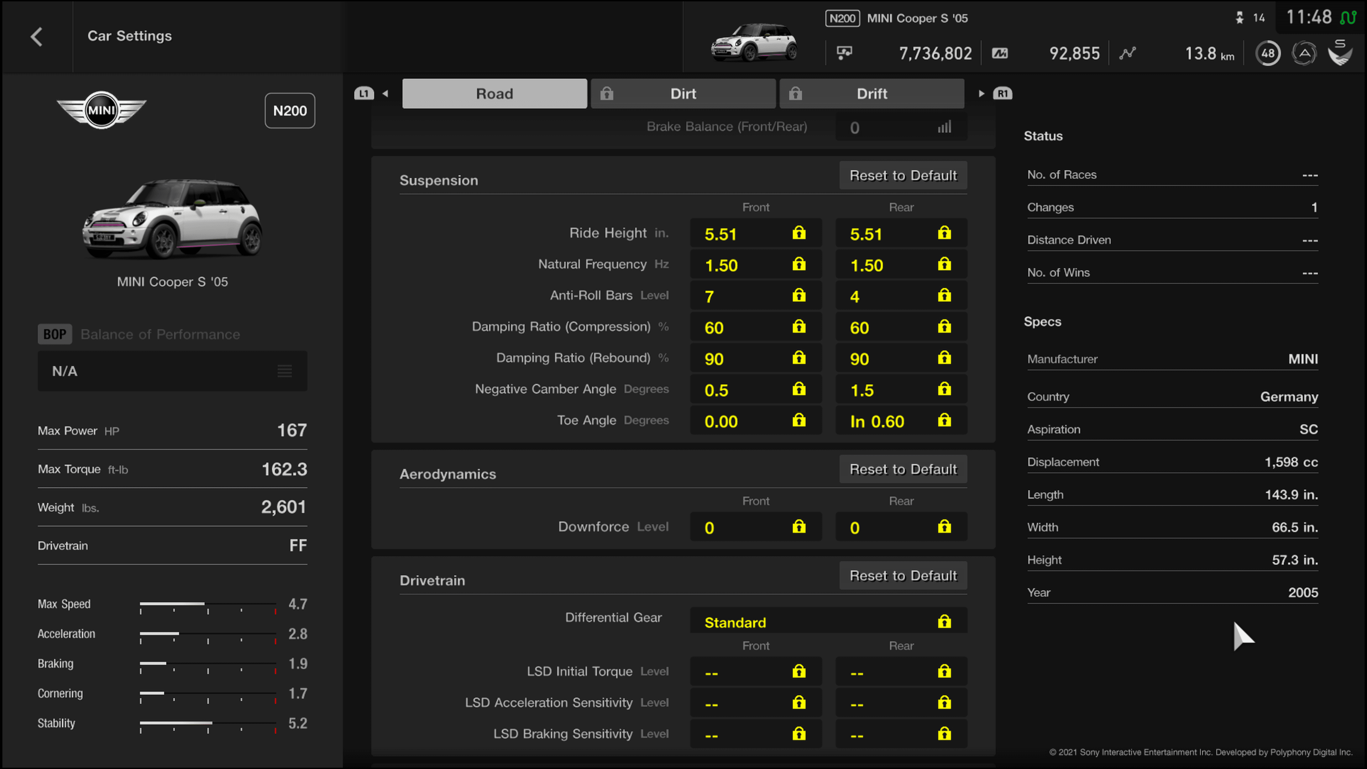Image resolution: width=1367 pixels, height=769 pixels.
Task: Click the BOP label badge
Action: pos(55,334)
